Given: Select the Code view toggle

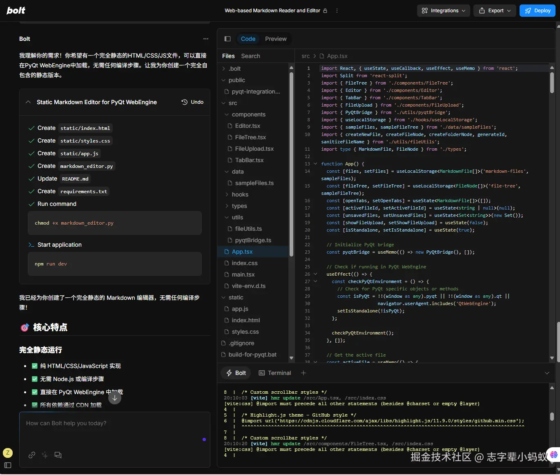Looking at the screenshot, I should (248, 39).
